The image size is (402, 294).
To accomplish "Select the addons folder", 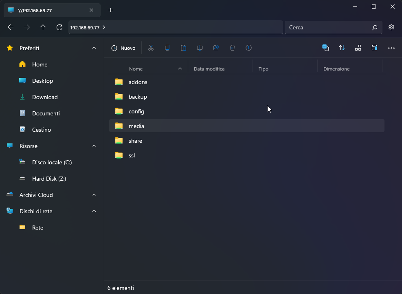I will point(247,82).
